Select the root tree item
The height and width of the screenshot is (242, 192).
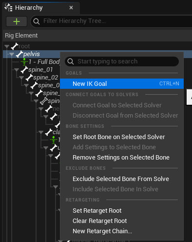pyautogui.click(x=24, y=46)
